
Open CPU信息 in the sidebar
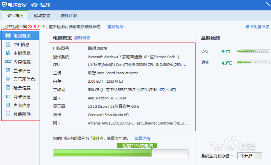[x=21, y=45]
